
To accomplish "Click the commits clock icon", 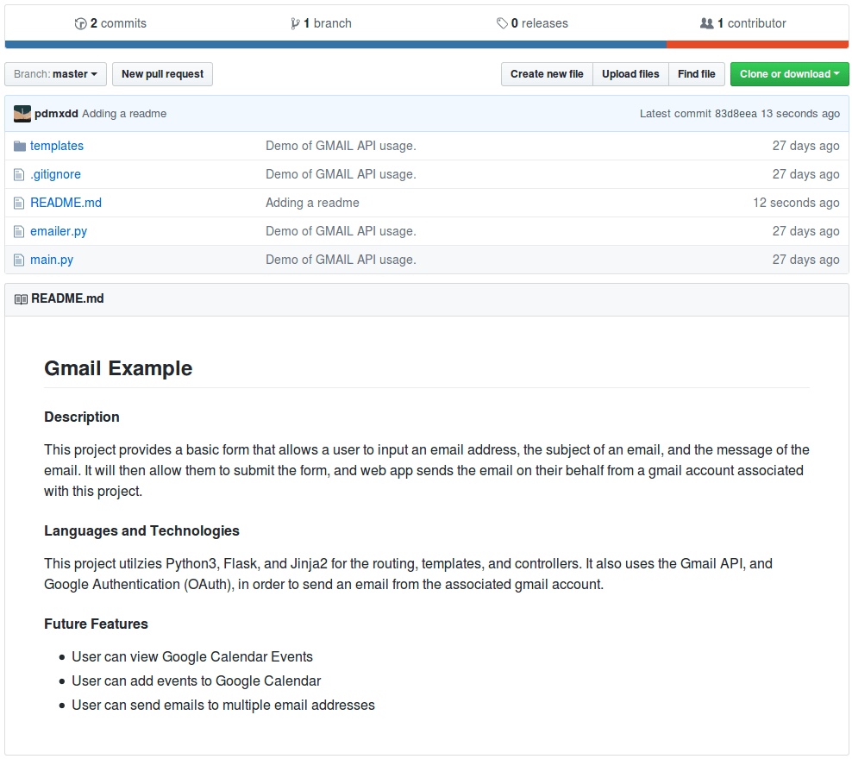I will point(80,23).
